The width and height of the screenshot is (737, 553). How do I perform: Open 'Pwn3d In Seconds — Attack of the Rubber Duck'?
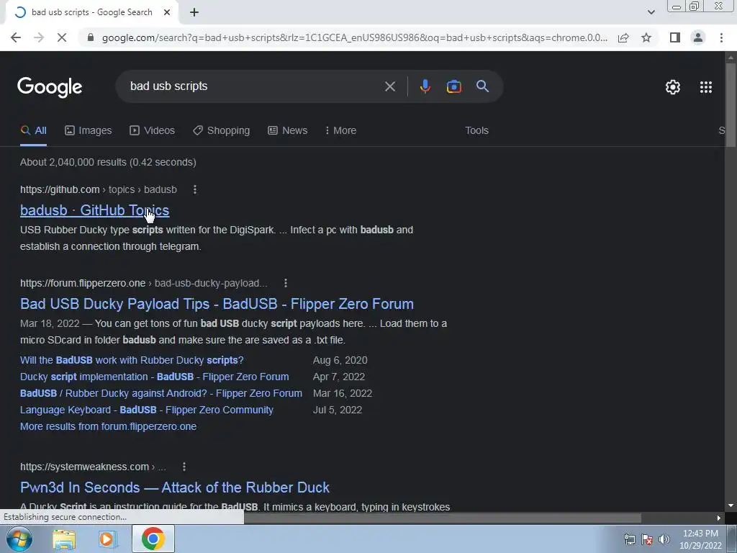(174, 487)
